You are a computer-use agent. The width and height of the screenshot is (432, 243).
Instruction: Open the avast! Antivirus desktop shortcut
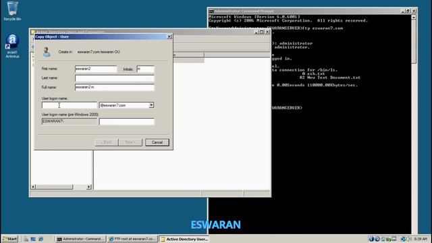coord(12,46)
